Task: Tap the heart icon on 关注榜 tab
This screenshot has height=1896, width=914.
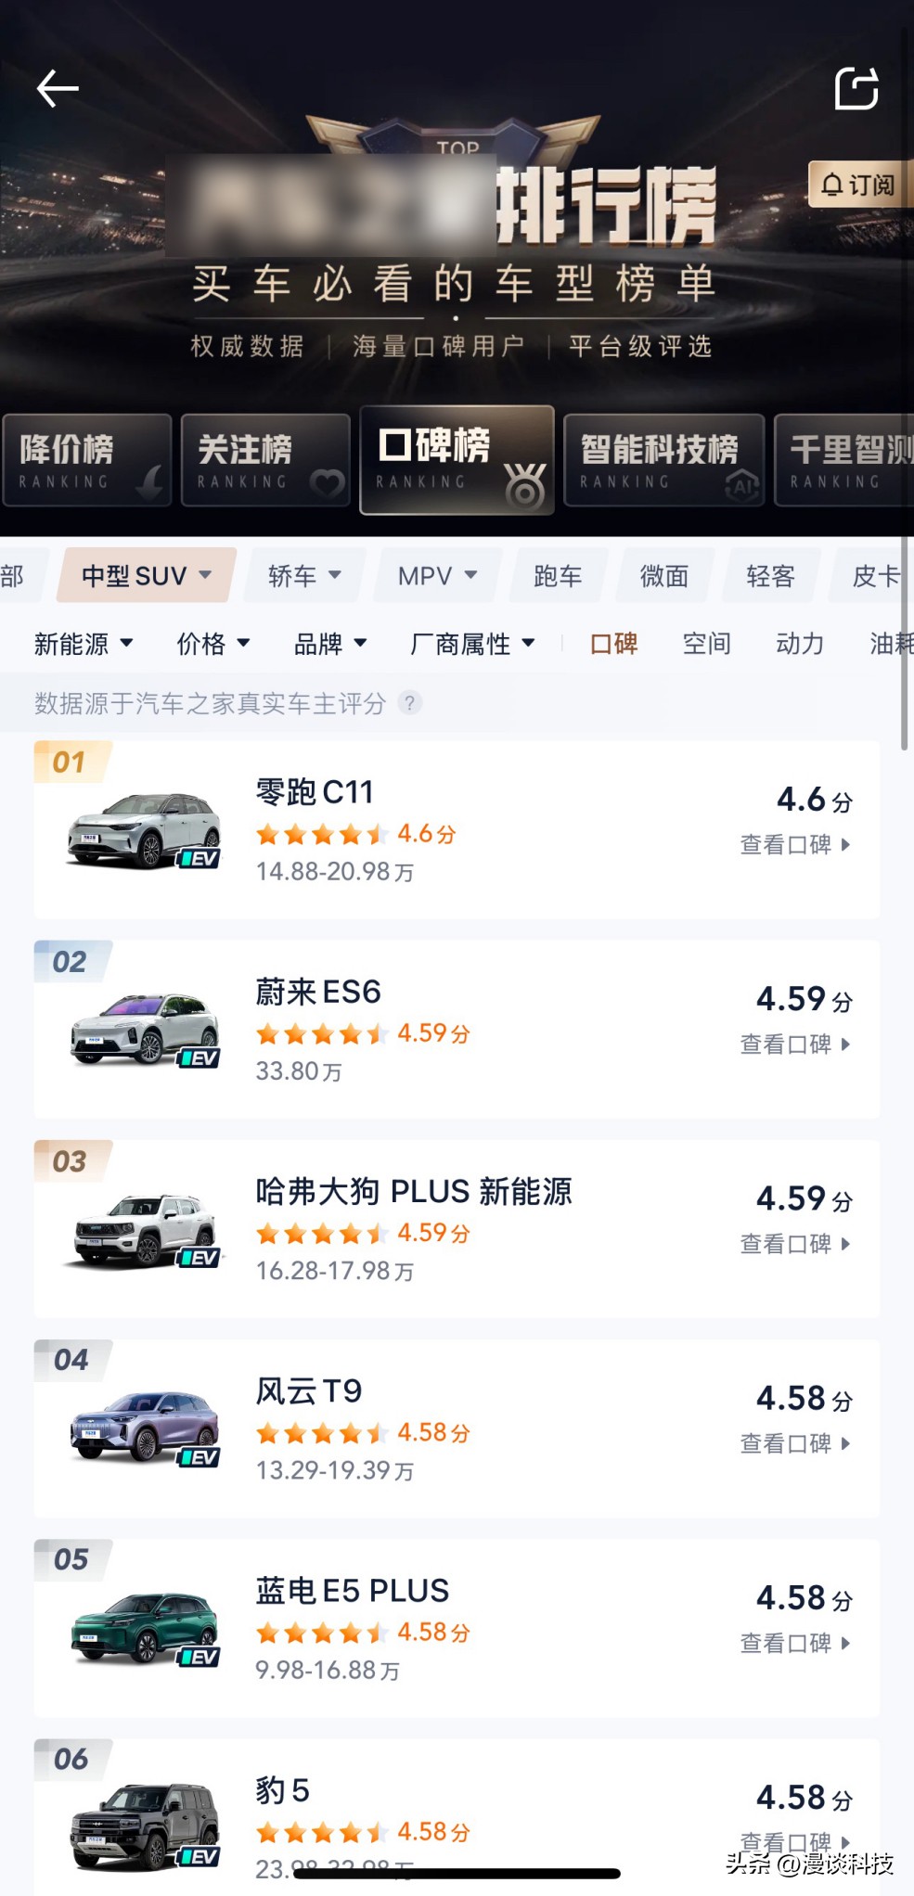Action: tap(327, 483)
